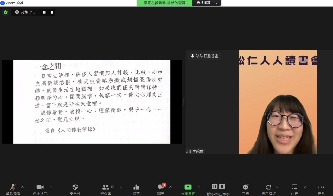Start screen sharing with 分享畫面 icon
This screenshot has height=196, width=333.
coord(188,187)
